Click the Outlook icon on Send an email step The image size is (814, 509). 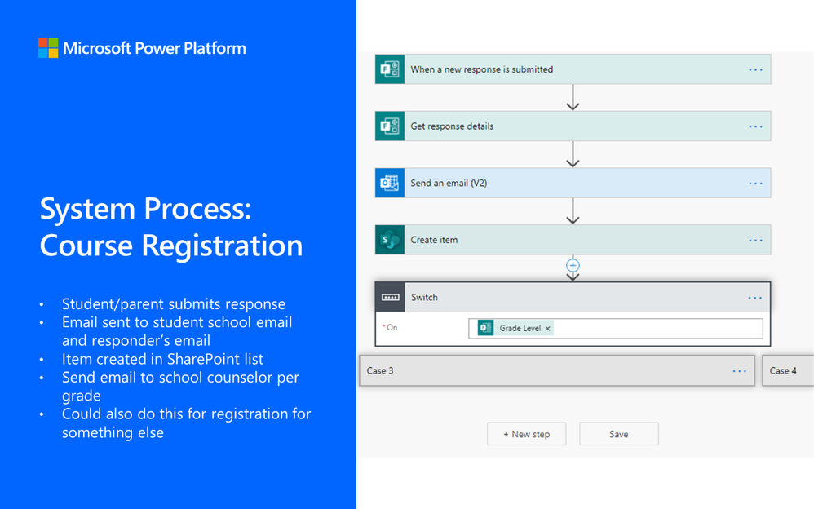click(390, 184)
